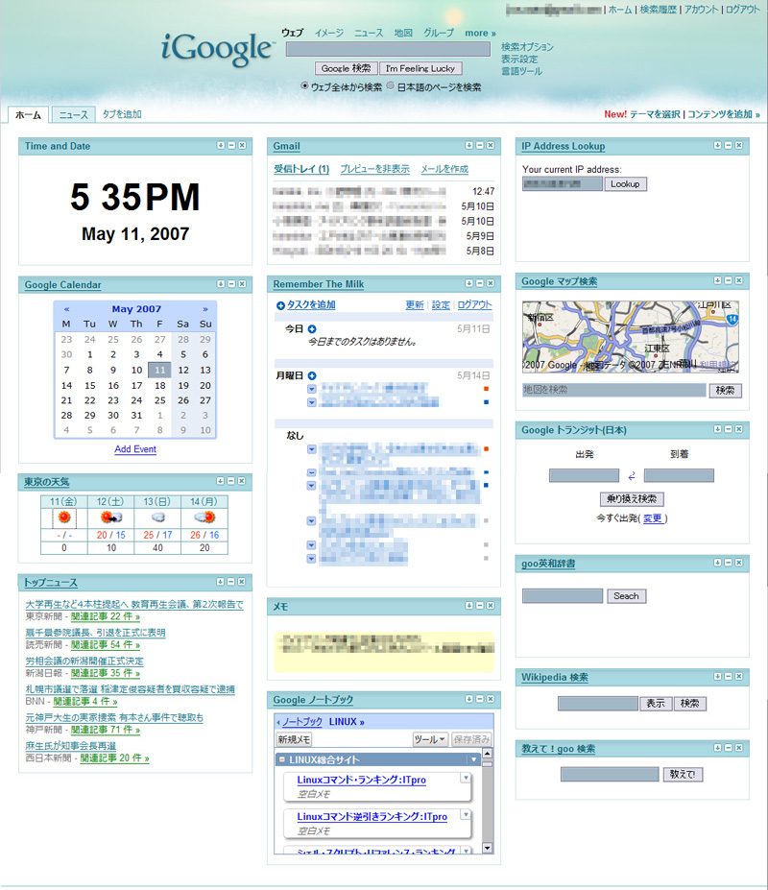Delete the 教えて！goo 検索 gadget
Screen dimensions: 768x890
[x=739, y=748]
